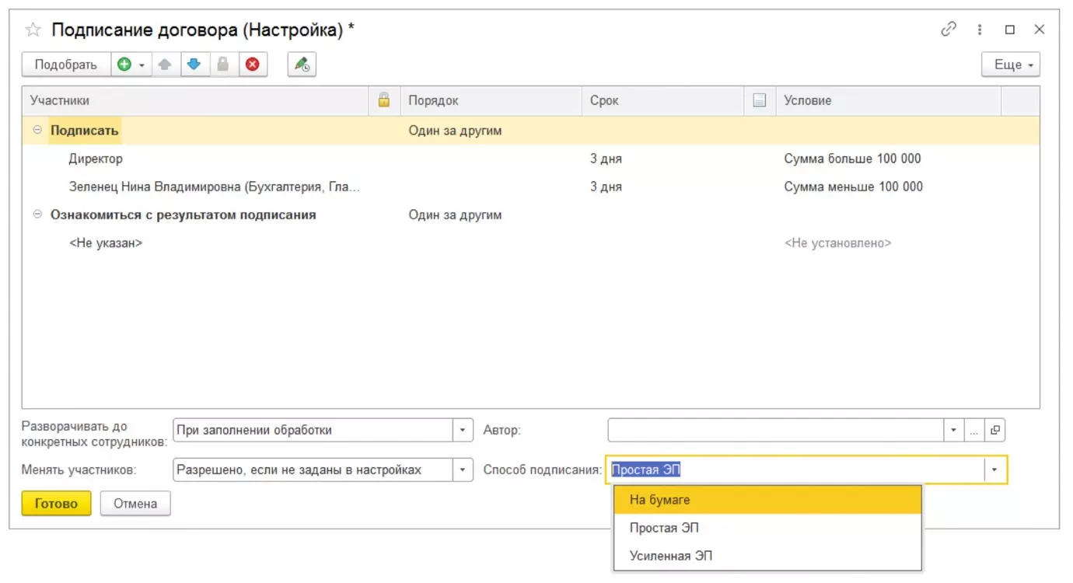
Task: Click the ellipsis button beside Автор field
Action: click(x=974, y=430)
